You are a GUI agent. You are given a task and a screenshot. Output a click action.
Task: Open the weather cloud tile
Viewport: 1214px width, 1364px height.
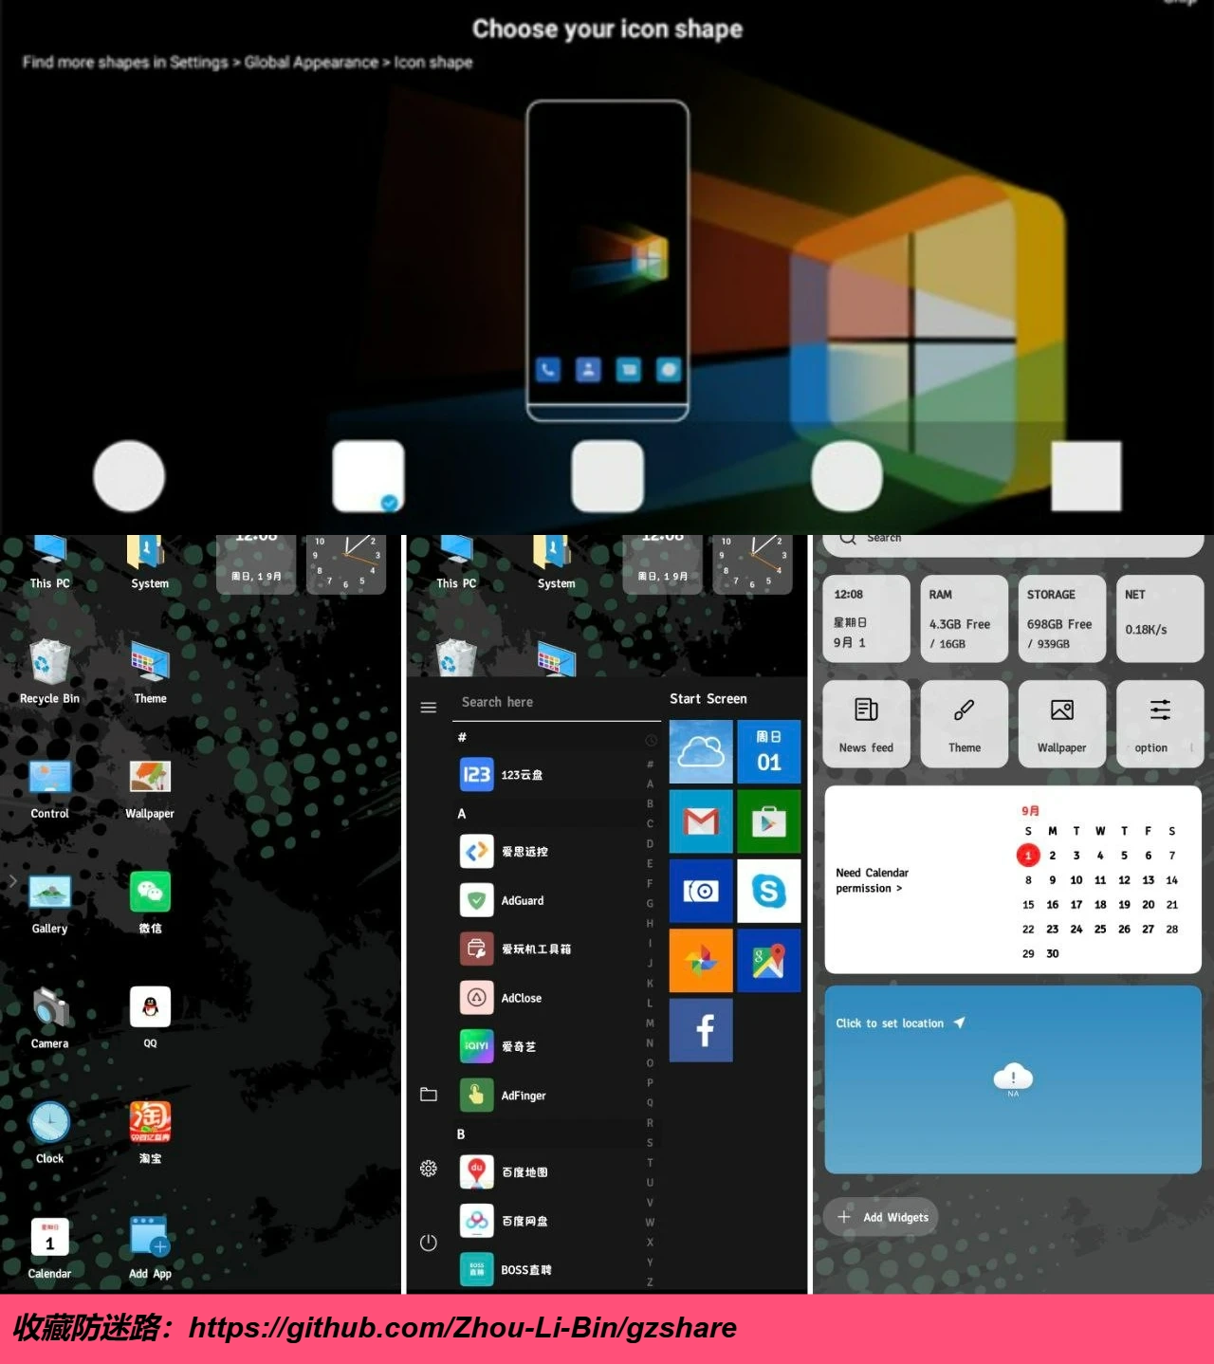tap(701, 751)
